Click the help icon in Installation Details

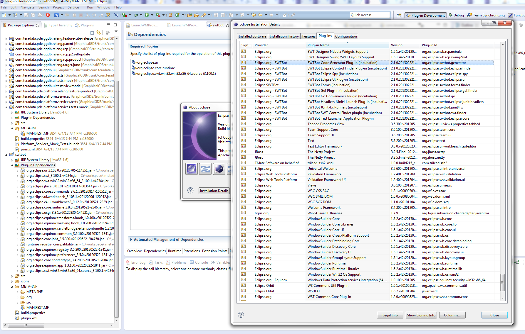pos(241,315)
